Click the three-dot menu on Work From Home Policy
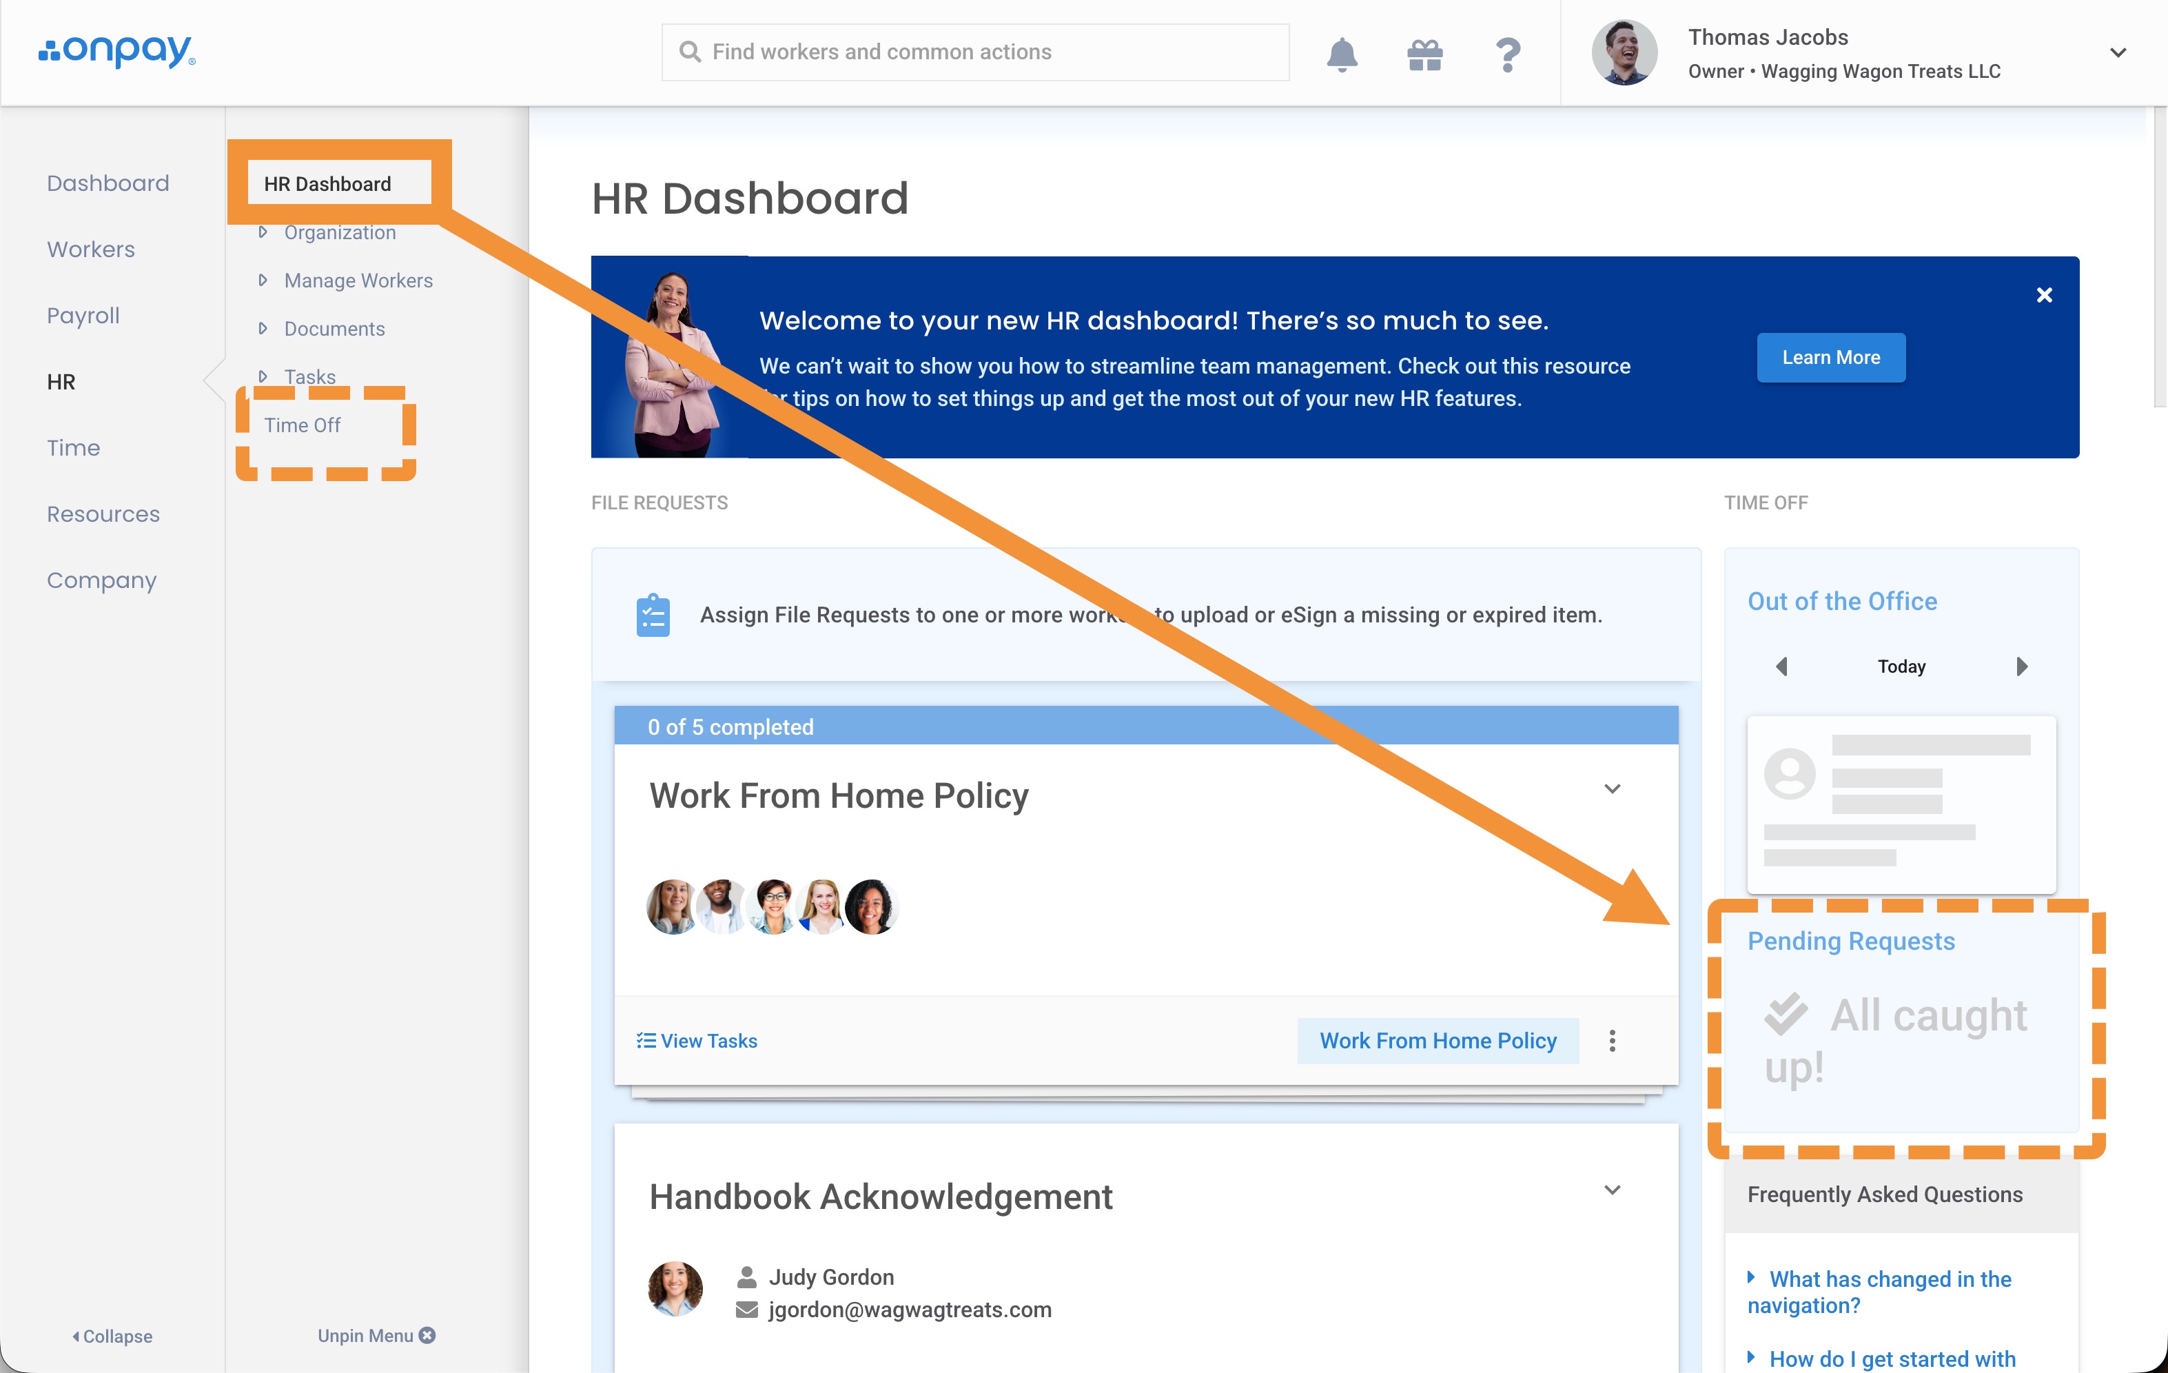The image size is (2168, 1373). pyautogui.click(x=1612, y=1041)
